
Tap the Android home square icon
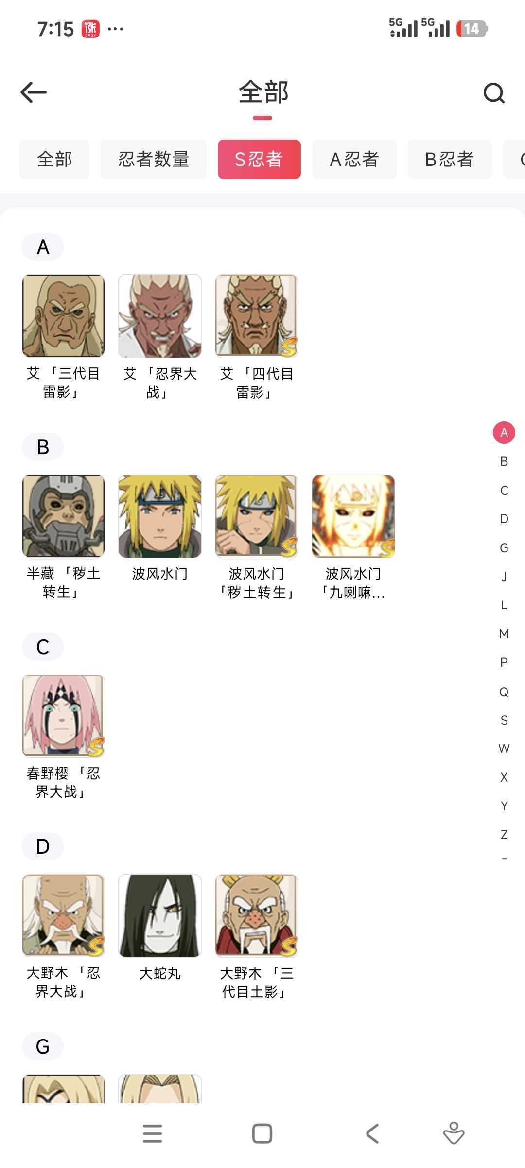click(x=262, y=1133)
